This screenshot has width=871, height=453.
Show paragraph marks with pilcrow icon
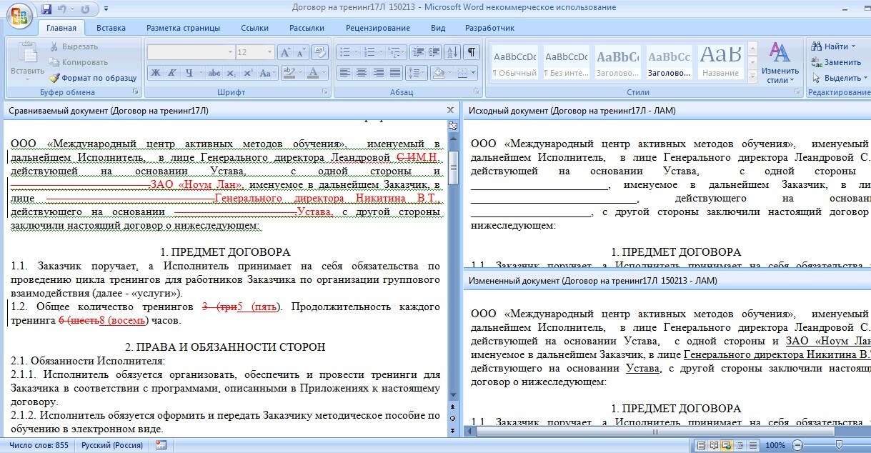pos(472,52)
